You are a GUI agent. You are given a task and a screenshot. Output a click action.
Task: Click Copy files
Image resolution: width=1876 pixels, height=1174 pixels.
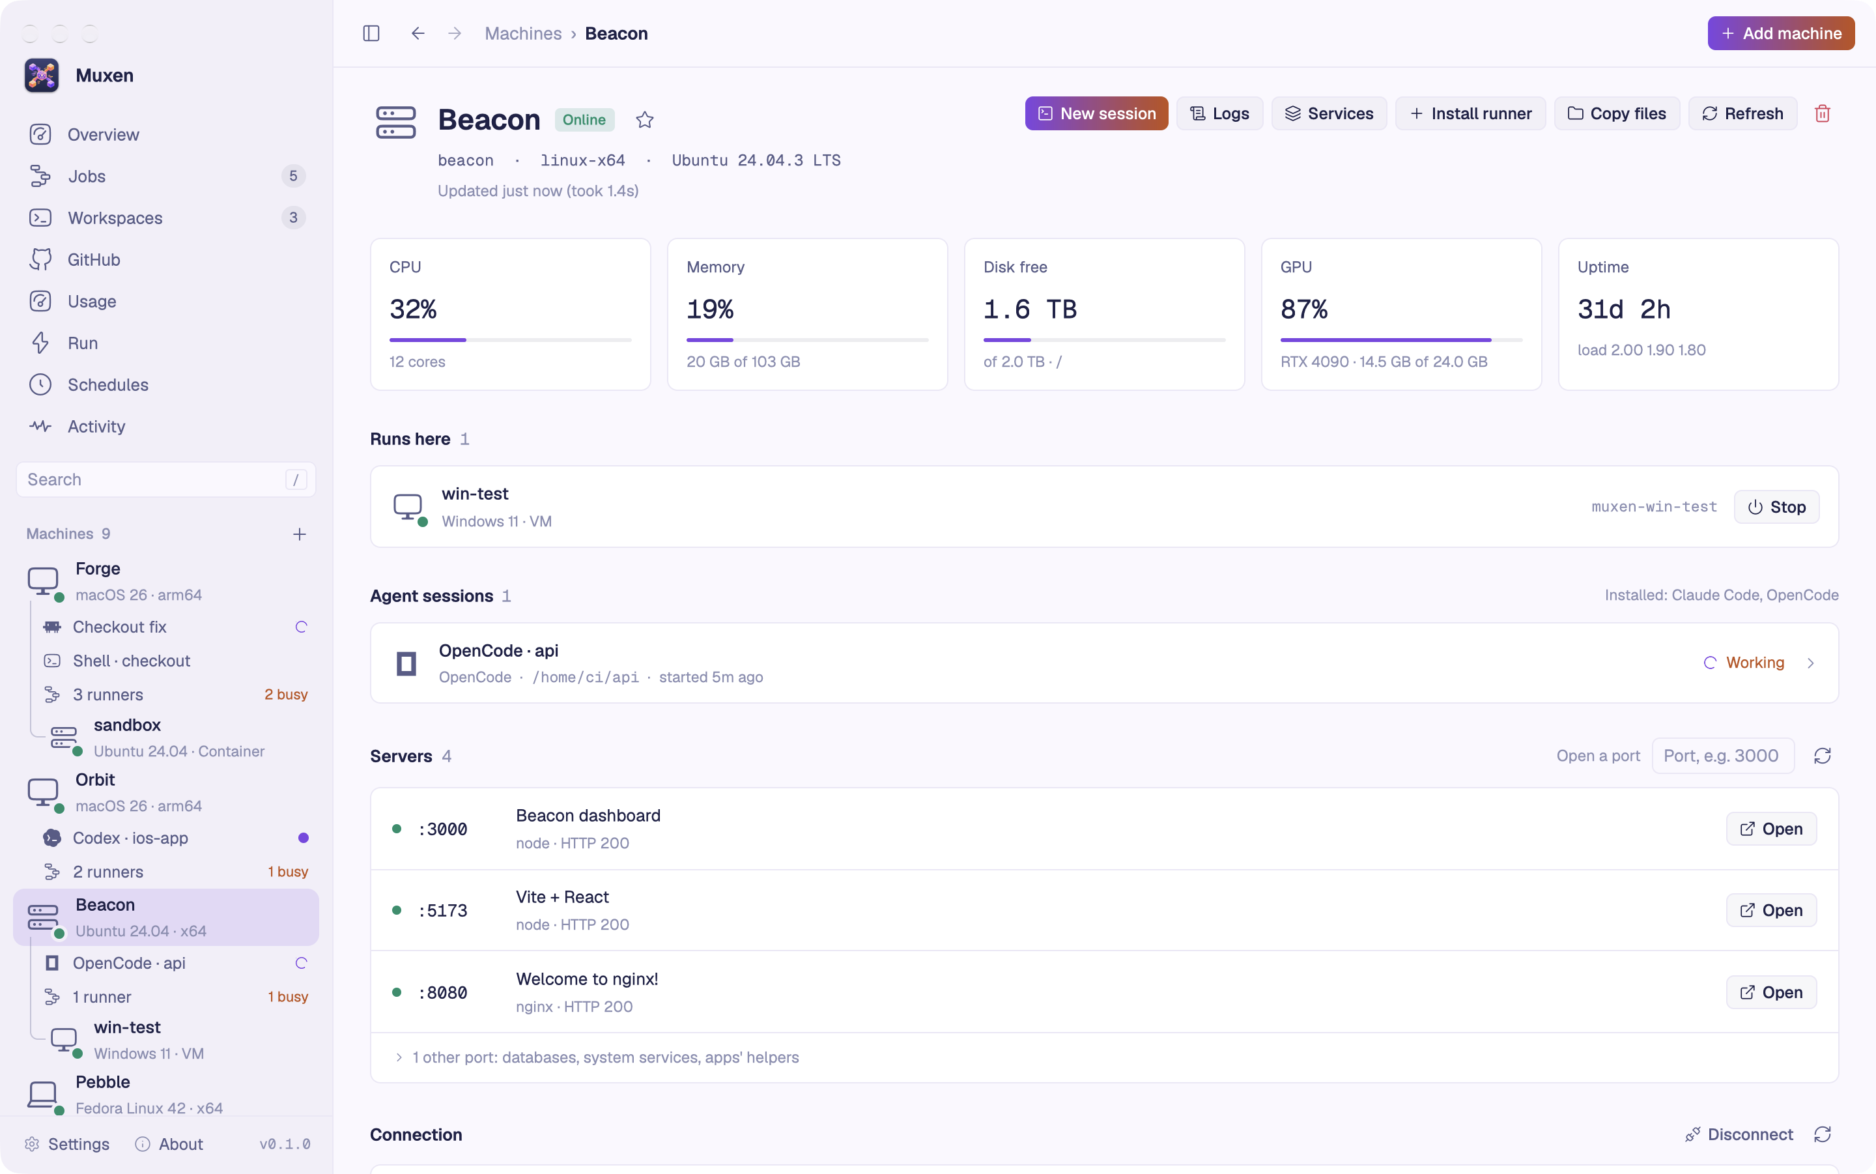pos(1617,113)
